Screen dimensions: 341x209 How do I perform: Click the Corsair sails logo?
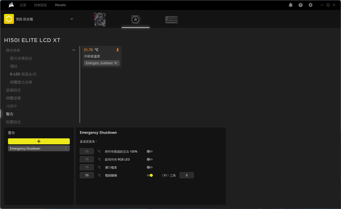[x=11, y=5]
